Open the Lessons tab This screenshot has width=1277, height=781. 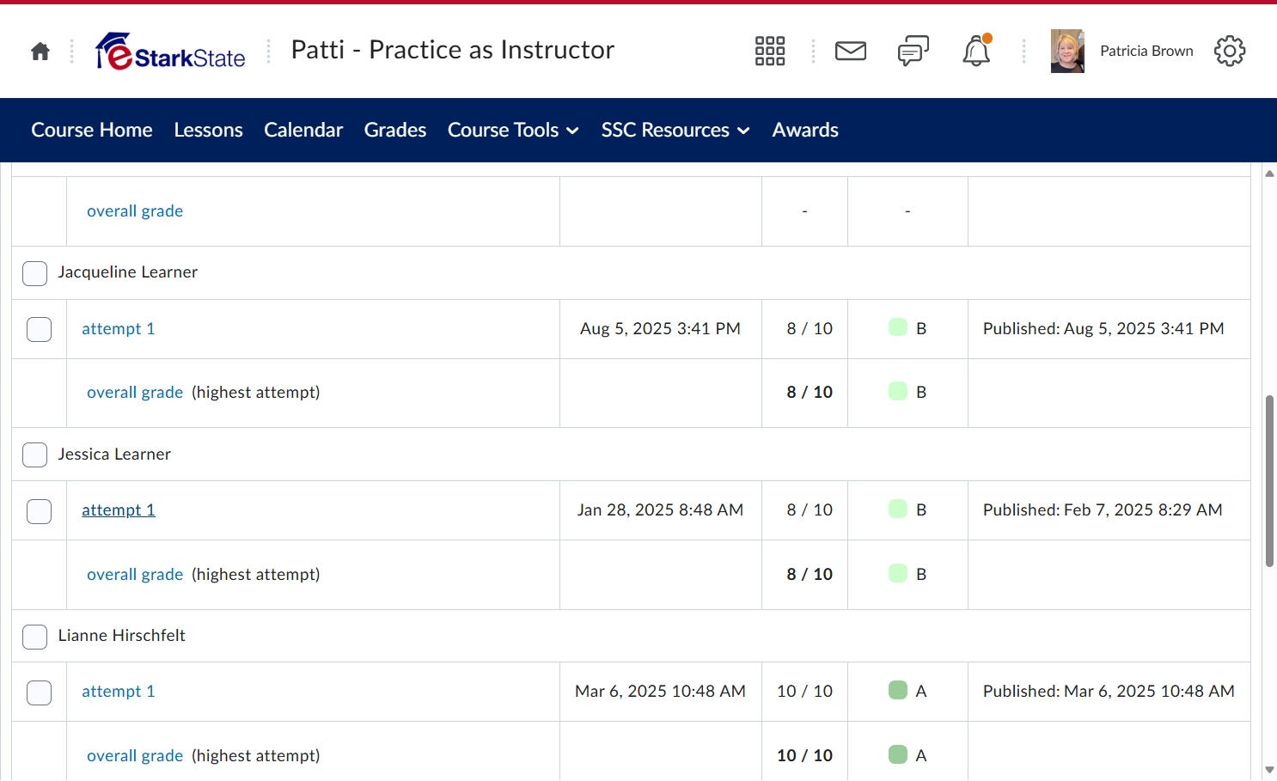[x=208, y=130]
